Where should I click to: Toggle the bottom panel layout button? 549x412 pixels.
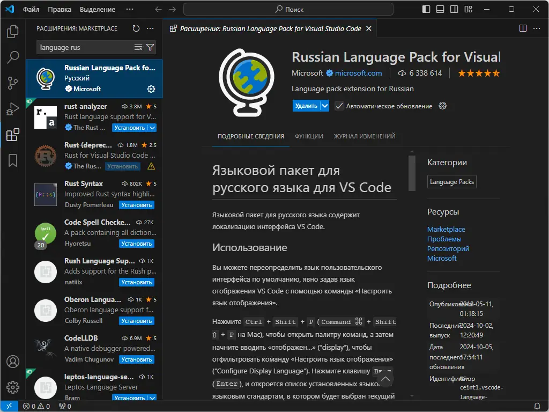point(440,9)
